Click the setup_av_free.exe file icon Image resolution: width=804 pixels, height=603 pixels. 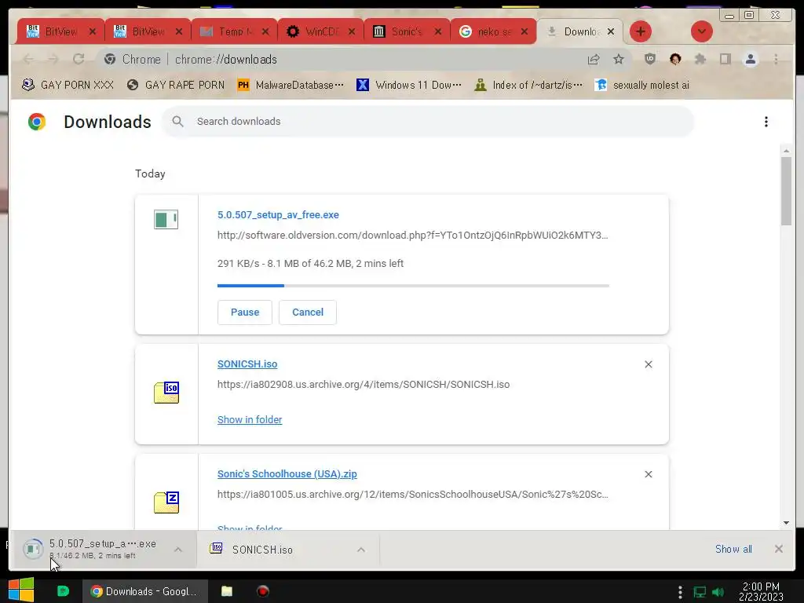click(x=166, y=220)
